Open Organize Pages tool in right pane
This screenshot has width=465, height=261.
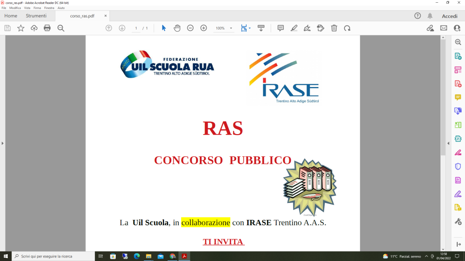pos(458,125)
